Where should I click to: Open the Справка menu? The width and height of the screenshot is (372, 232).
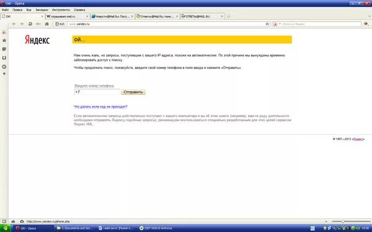point(79,10)
